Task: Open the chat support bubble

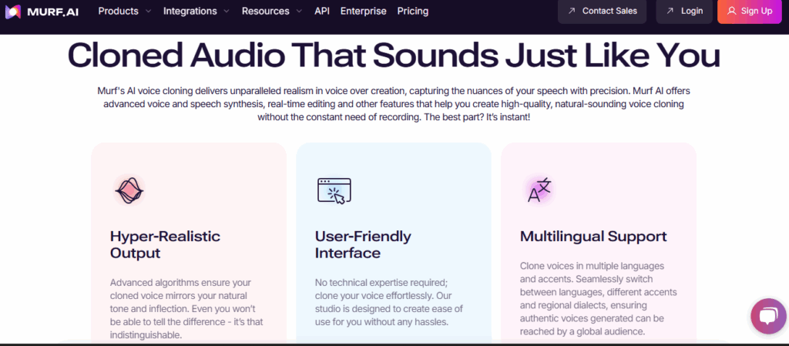Action: pos(768,316)
